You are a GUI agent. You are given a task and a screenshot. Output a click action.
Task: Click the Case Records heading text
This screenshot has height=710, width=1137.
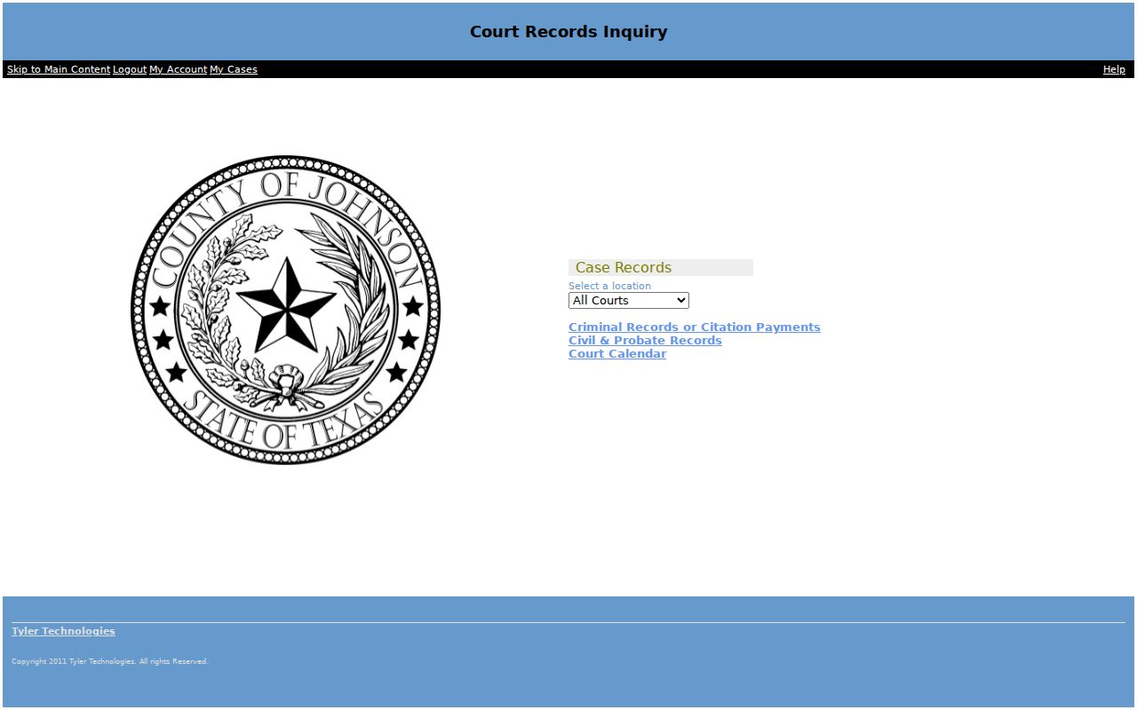(624, 267)
